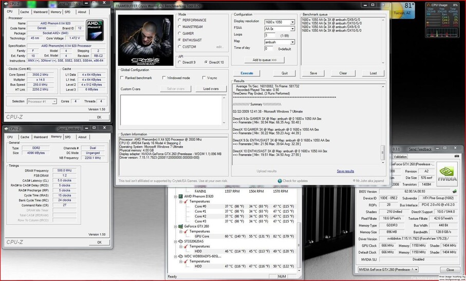Screen dimensions: 466x281
Task: Click Add to queue button
Action: pyautogui.click(x=264, y=60)
